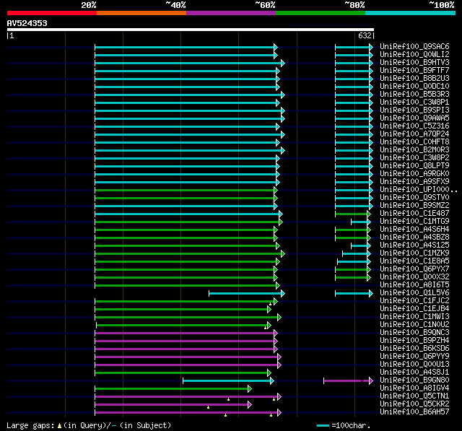
Task: Click the orange ~40% legend color bar
Action: click(141, 13)
